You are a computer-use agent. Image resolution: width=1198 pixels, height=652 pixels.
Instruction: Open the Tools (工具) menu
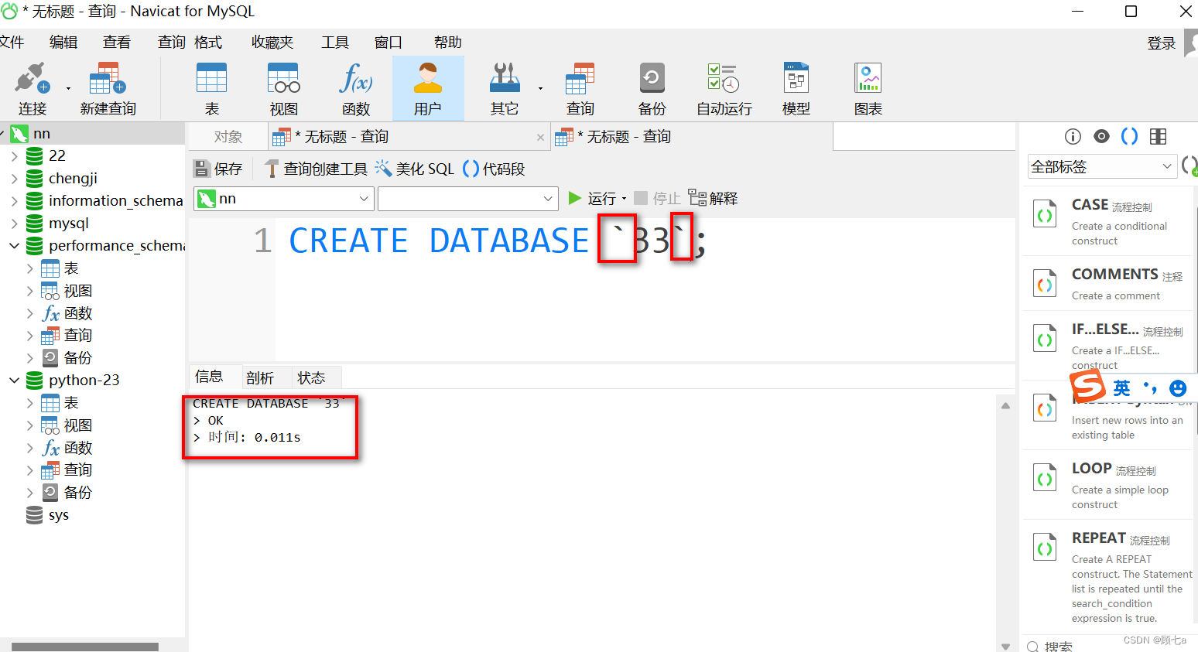[335, 42]
